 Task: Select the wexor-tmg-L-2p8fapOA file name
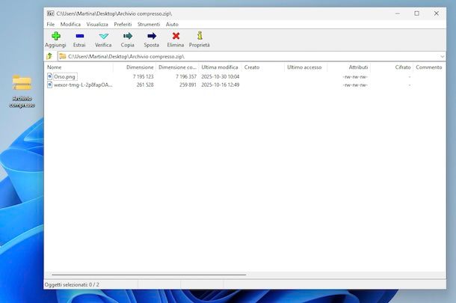[x=83, y=85]
